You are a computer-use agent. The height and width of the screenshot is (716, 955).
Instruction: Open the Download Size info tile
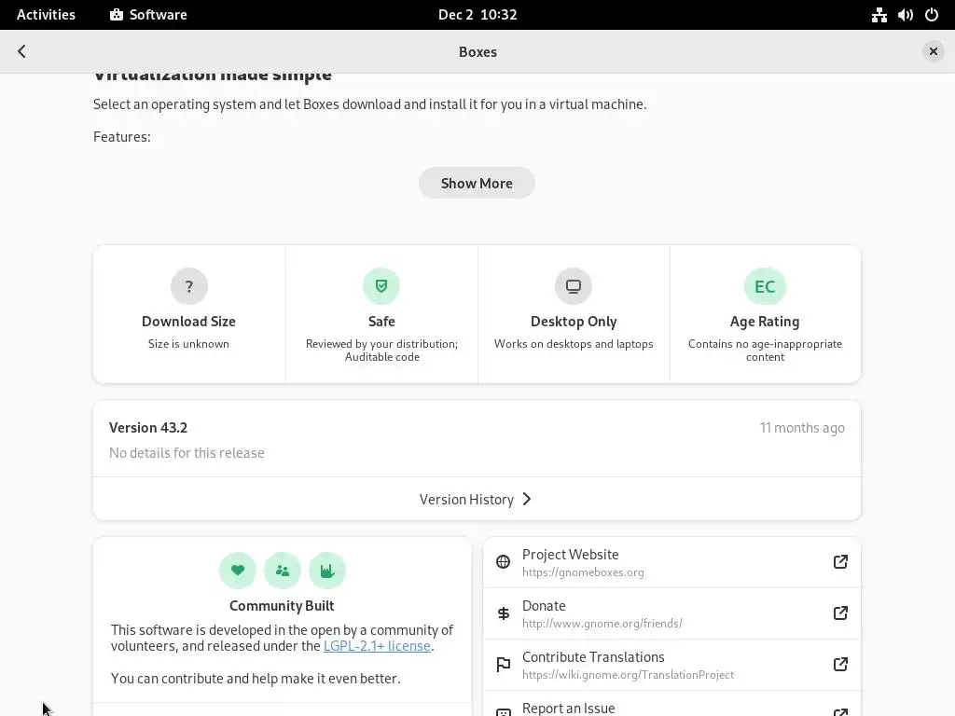(x=188, y=314)
